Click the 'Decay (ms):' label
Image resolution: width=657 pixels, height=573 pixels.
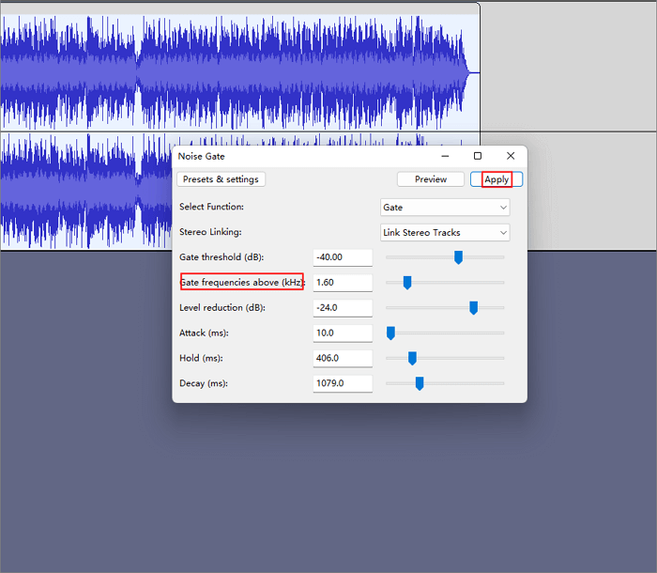click(x=204, y=383)
